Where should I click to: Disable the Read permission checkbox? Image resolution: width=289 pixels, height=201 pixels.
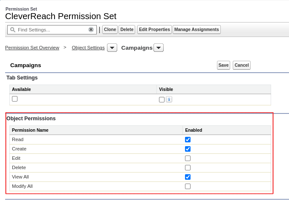coord(188,140)
